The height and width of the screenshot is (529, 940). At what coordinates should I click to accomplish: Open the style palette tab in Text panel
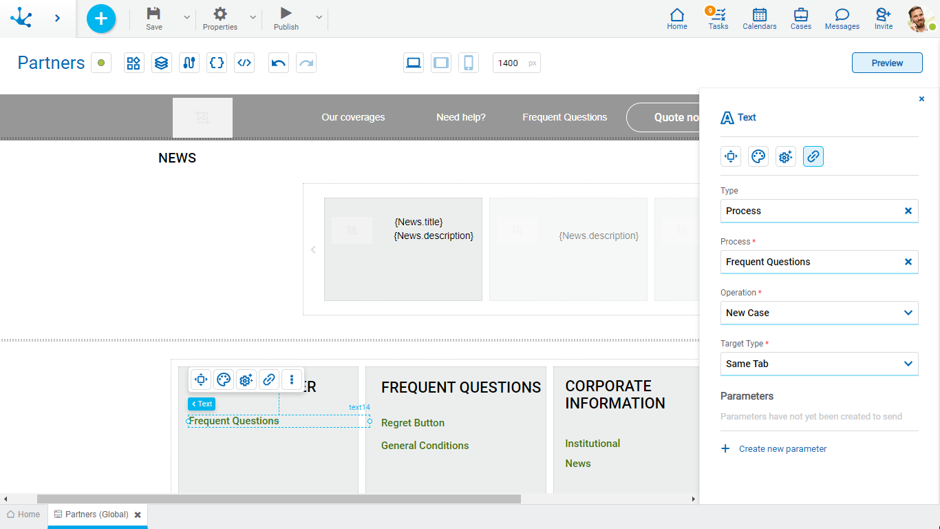758,156
